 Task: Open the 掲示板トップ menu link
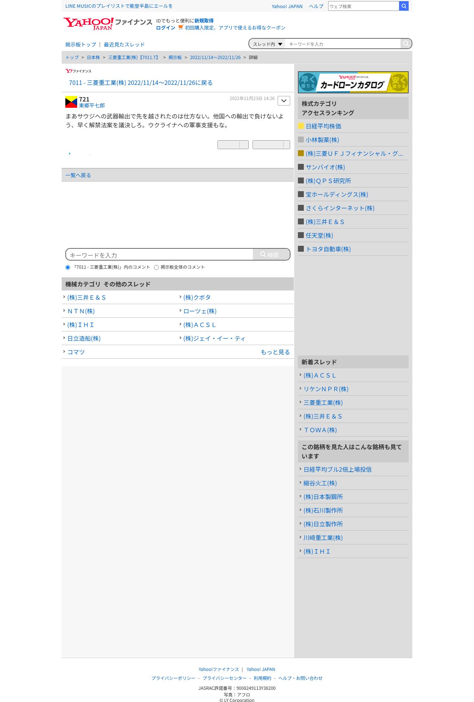pyautogui.click(x=80, y=45)
